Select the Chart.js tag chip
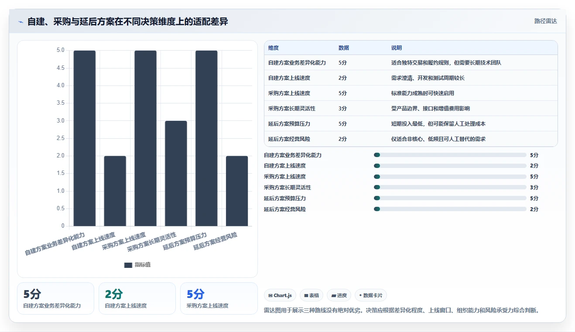Viewport: 575px width, 332px height. [x=280, y=295]
